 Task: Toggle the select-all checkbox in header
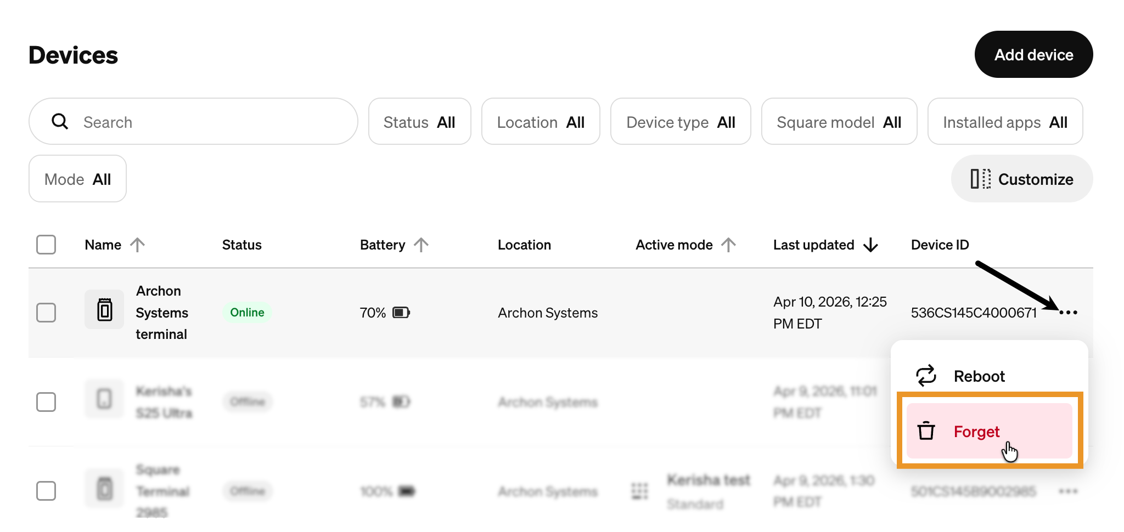[x=46, y=245]
